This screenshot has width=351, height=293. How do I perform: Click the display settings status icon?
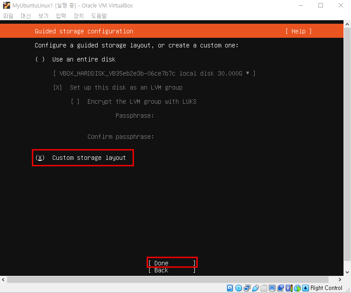pos(272,288)
